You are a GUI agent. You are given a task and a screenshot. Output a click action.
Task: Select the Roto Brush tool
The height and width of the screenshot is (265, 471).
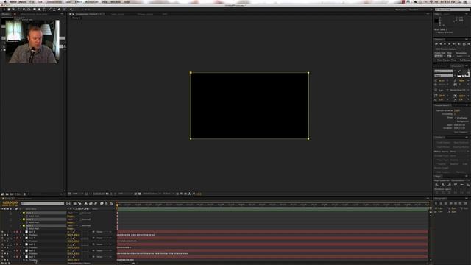click(x=64, y=10)
